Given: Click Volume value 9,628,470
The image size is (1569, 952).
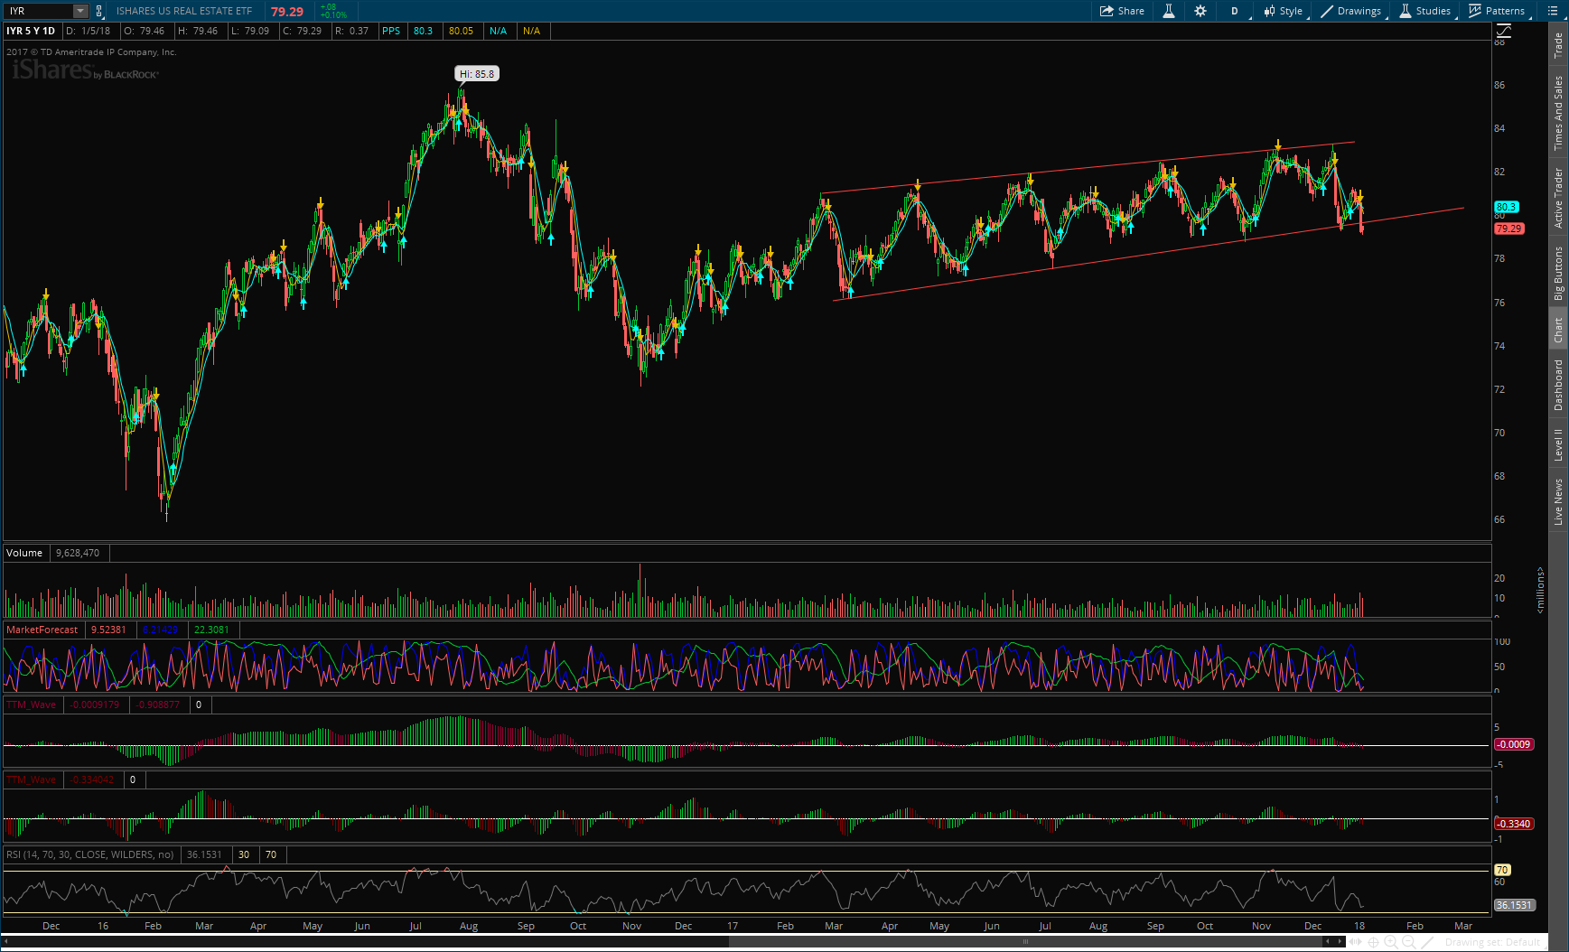Looking at the screenshot, I should point(78,553).
